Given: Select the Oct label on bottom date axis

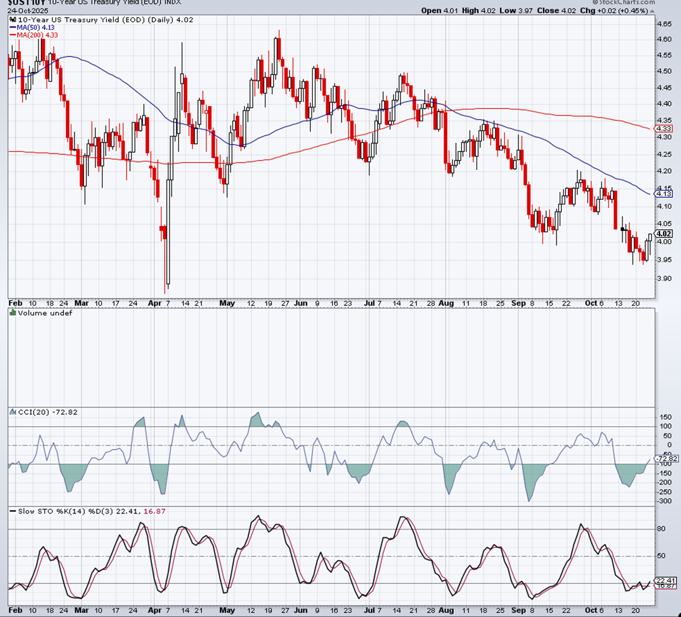Looking at the screenshot, I should click(x=590, y=610).
